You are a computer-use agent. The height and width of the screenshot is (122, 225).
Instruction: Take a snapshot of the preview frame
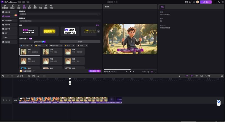pos(148,72)
